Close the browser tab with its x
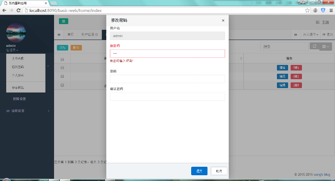335x181 pixels. (46, 3)
